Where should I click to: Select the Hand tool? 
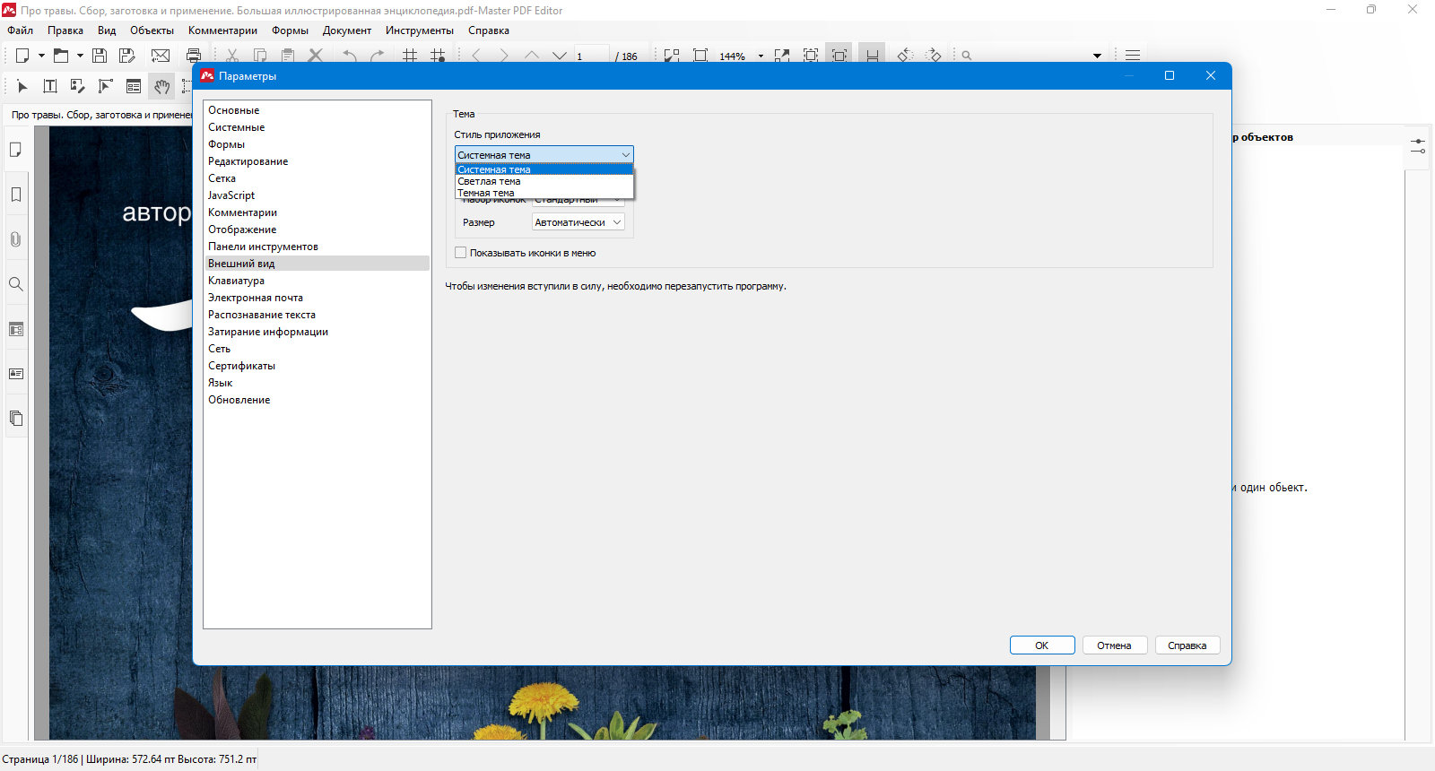[161, 86]
